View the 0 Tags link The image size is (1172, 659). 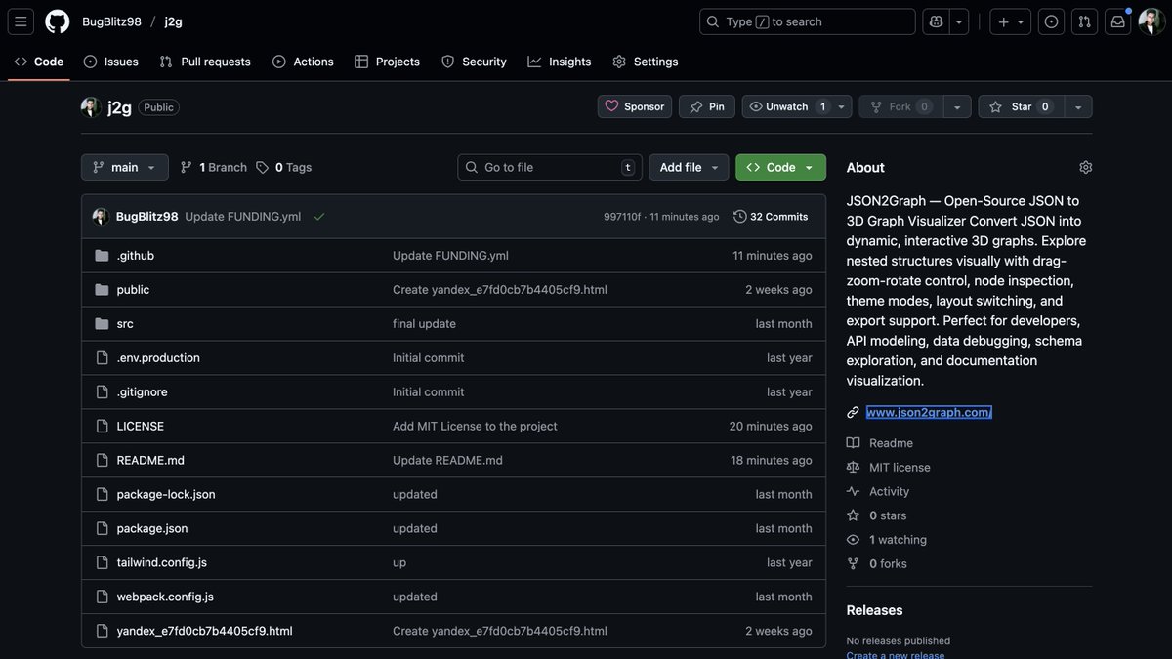pyautogui.click(x=284, y=167)
